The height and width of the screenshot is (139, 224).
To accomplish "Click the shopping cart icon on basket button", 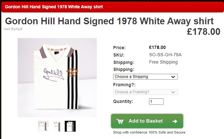I will 120,121.
